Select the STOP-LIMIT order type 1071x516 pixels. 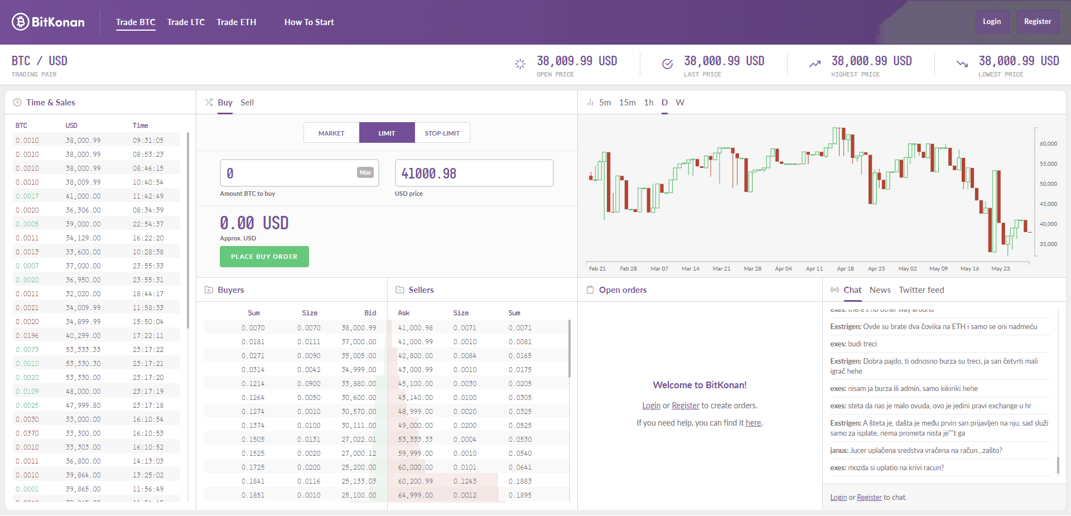point(442,133)
